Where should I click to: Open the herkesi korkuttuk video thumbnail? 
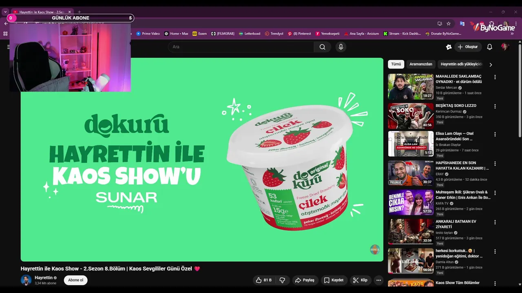click(x=411, y=261)
